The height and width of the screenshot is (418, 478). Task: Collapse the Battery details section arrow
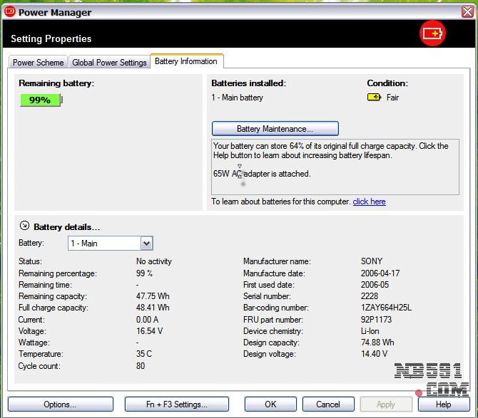[24, 226]
